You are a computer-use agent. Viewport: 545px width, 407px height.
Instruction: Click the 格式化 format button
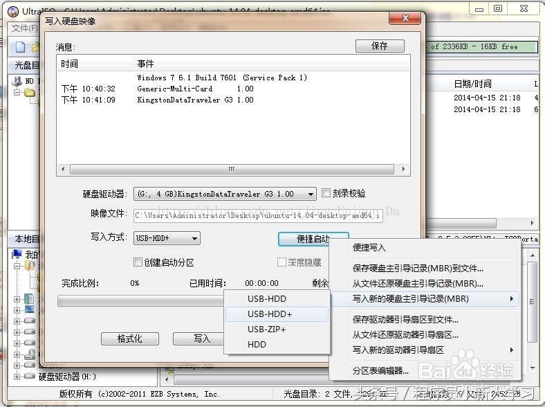[x=129, y=338]
